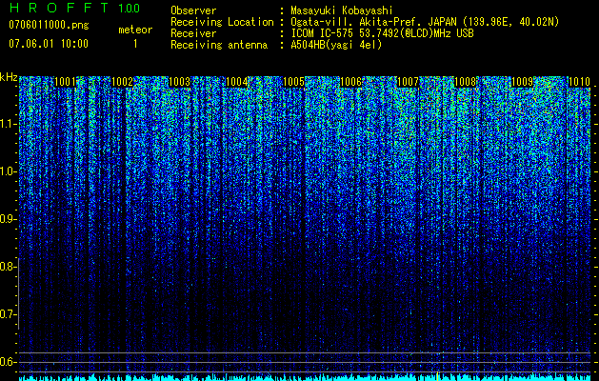599x381 pixels.
Task: Click the 1.1 kHz axis tick
Action: coord(8,124)
